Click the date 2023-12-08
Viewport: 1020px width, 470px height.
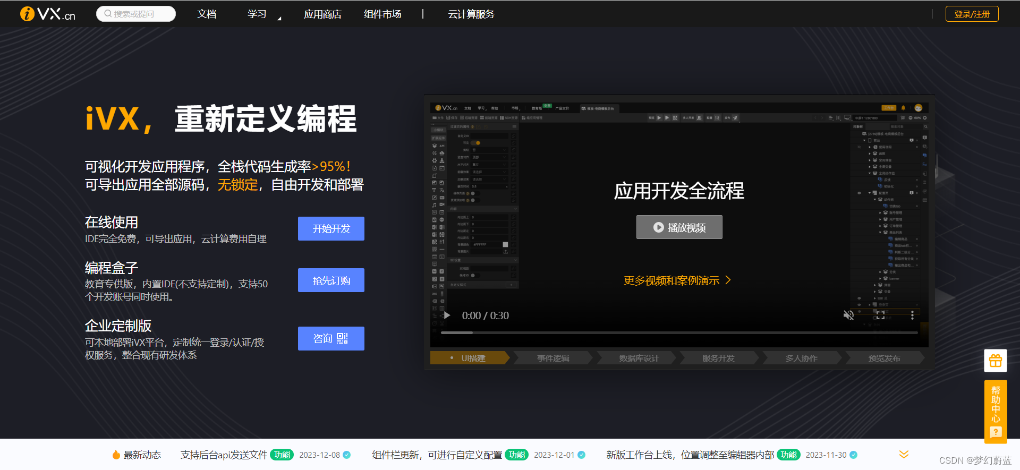[x=319, y=455]
